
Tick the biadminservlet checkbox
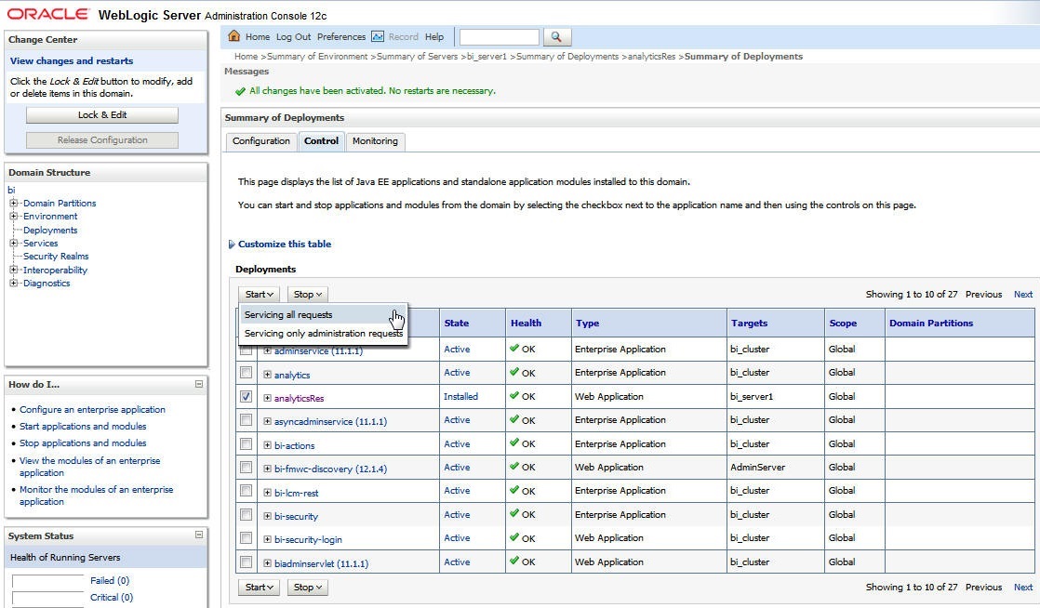(247, 562)
